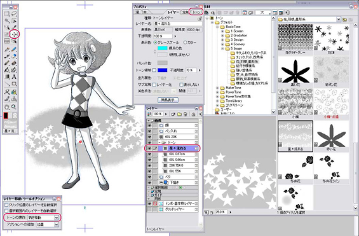The height and width of the screenshot is (236, 359).
Task: Hide the 下描き layer
Action: pyautogui.click(x=149, y=183)
